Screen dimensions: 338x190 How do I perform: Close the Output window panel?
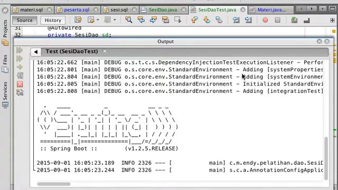tap(319, 41)
